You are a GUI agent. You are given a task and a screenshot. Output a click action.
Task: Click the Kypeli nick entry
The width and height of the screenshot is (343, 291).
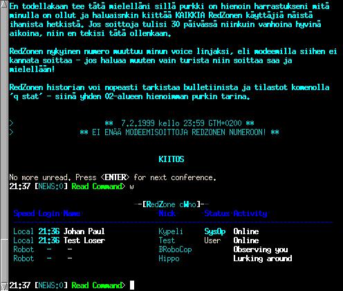pyautogui.click(x=171, y=231)
